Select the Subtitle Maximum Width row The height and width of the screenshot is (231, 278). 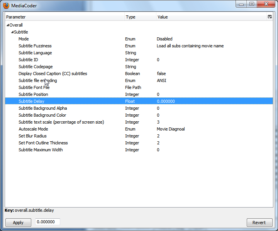(139, 150)
